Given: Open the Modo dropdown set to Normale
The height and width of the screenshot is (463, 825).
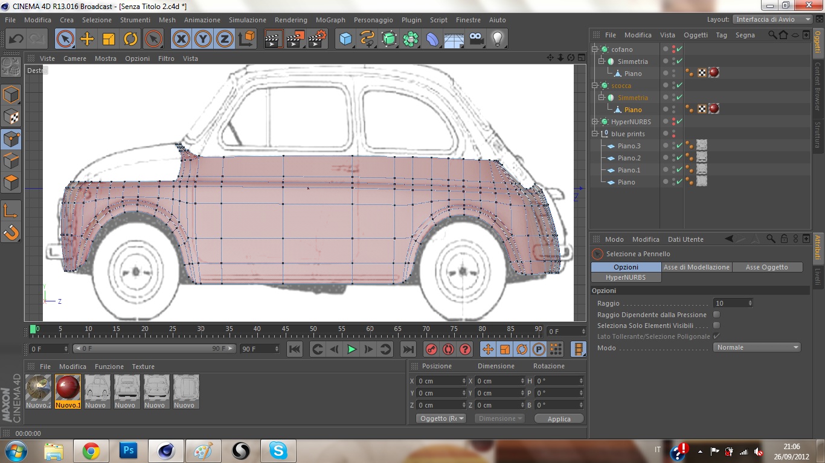Looking at the screenshot, I should pyautogui.click(x=757, y=347).
